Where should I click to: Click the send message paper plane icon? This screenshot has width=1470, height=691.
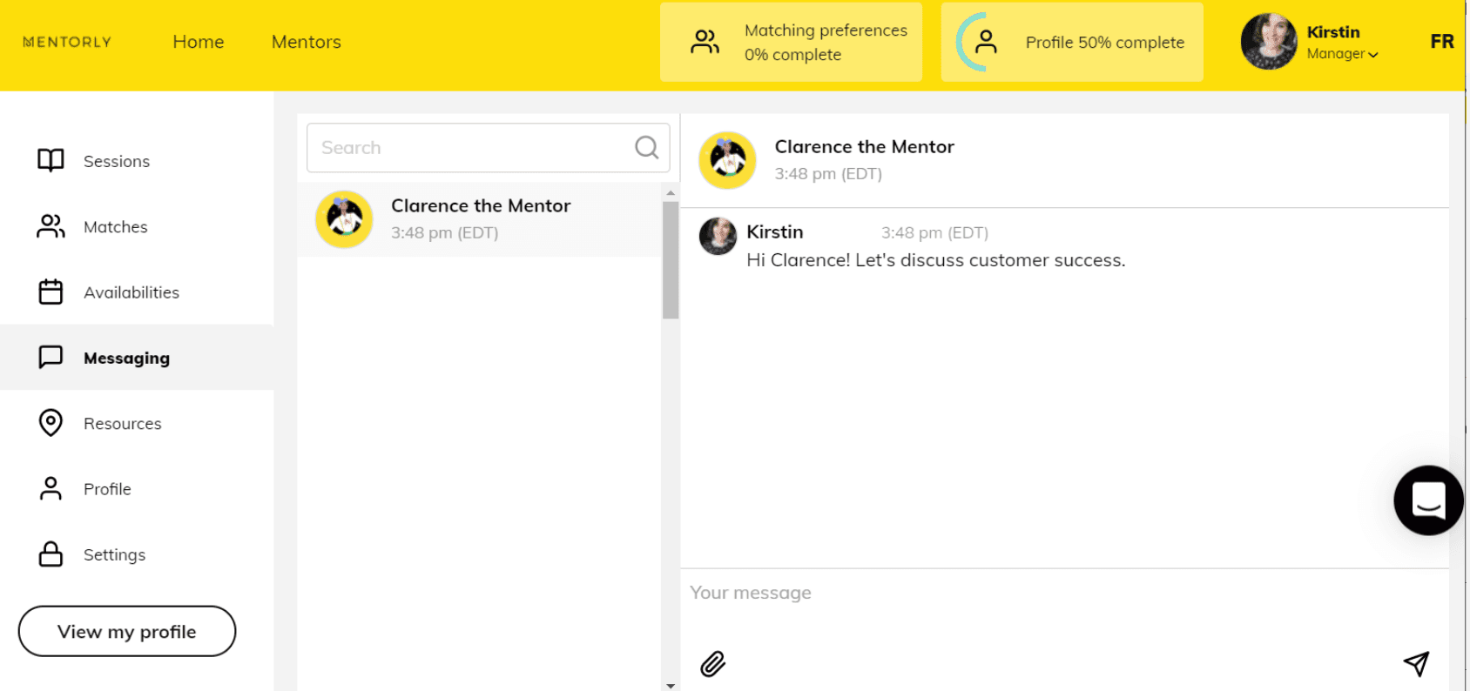point(1416,663)
